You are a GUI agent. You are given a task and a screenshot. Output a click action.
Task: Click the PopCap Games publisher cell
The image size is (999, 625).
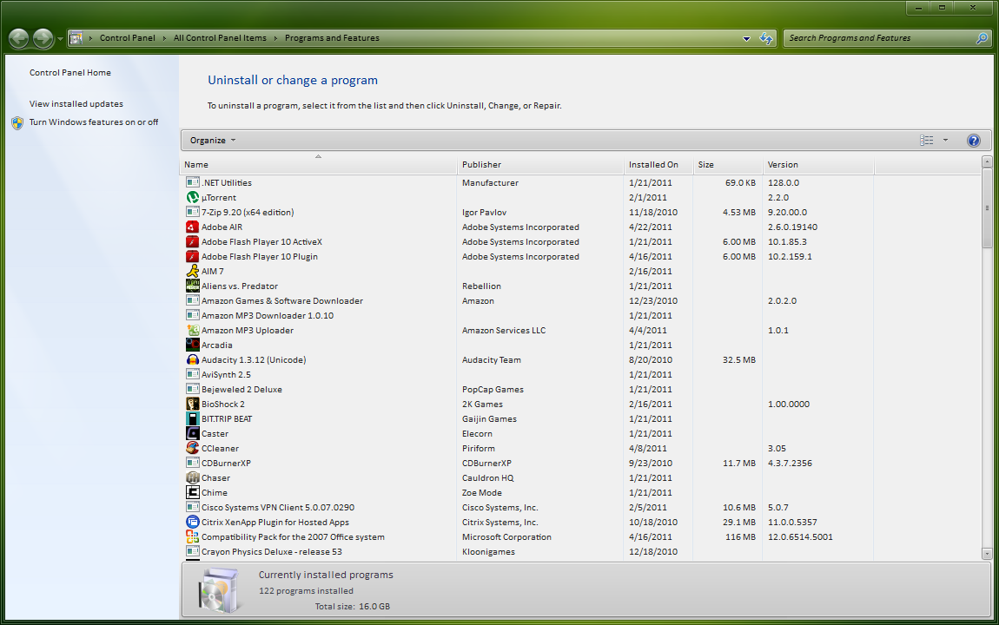coord(493,390)
